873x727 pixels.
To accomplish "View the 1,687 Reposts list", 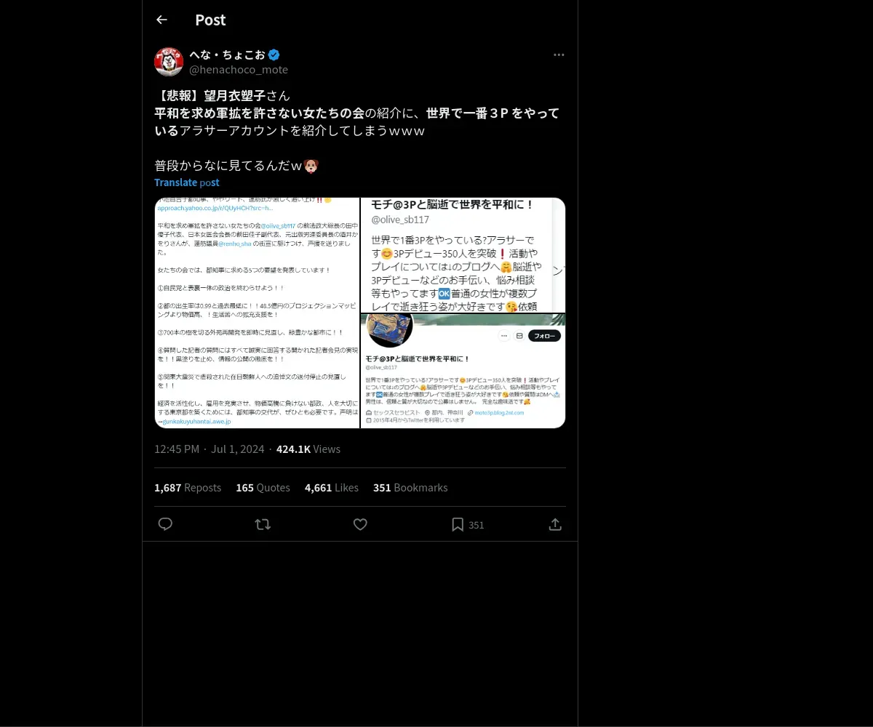I will click(188, 488).
